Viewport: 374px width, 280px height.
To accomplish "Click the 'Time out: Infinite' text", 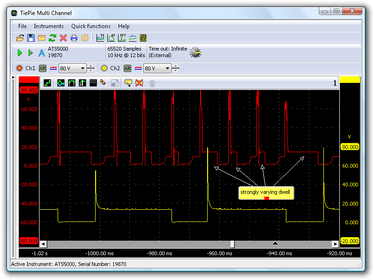I will (168, 49).
